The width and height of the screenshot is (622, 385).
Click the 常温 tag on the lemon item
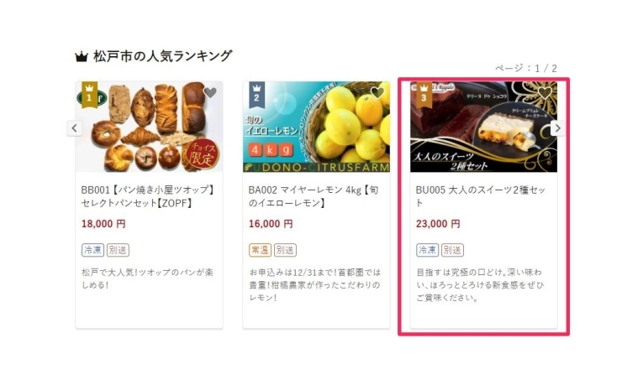click(x=261, y=250)
